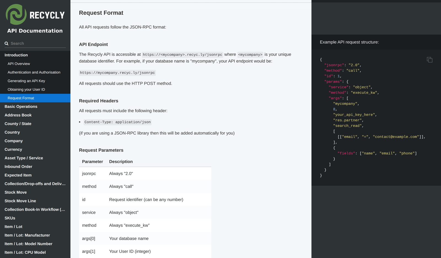This screenshot has width=441, height=258.
Task: Click the https://mycompany.recyc.ly/jsonrpc endpoint code
Action: pos(117,73)
